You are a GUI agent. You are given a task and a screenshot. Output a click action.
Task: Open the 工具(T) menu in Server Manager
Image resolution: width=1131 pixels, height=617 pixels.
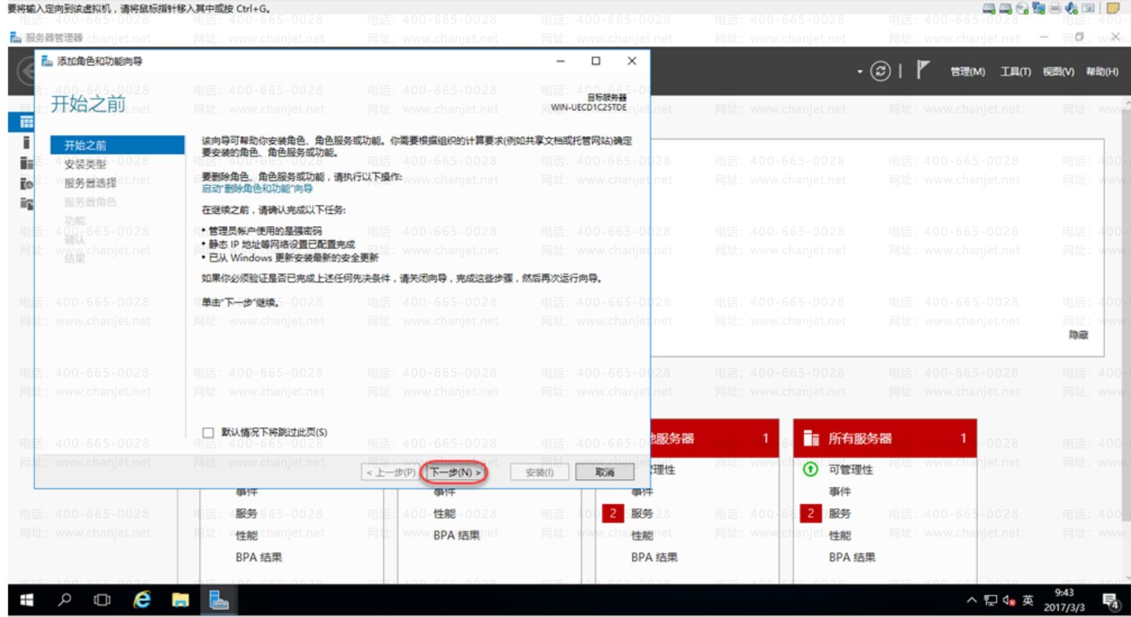[1016, 71]
